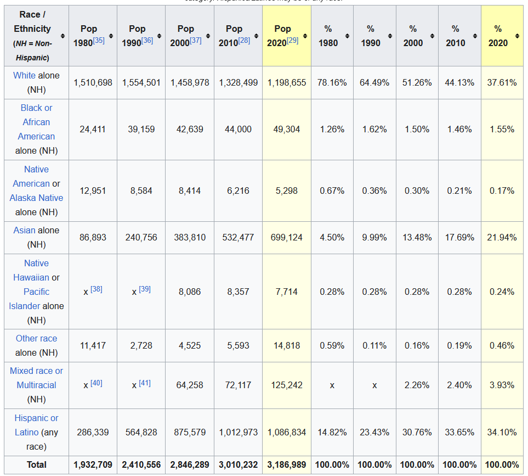The height and width of the screenshot is (476, 528).
Task: Open citation [35] in Pop 1980 header
Action: (99, 41)
